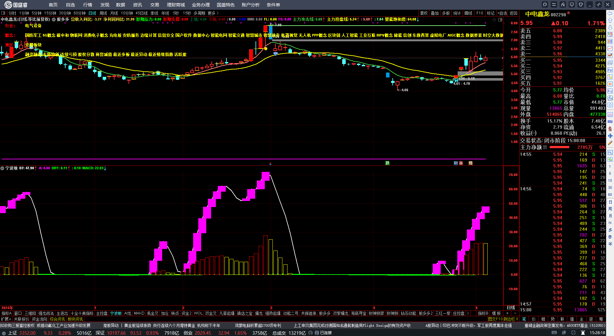The image size is (614, 336).
Task: Toggle the 画线 drawing line button
Action: click(x=468, y=13)
